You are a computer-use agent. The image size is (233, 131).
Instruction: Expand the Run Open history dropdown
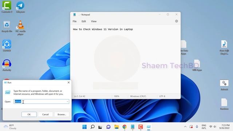pos(67,102)
